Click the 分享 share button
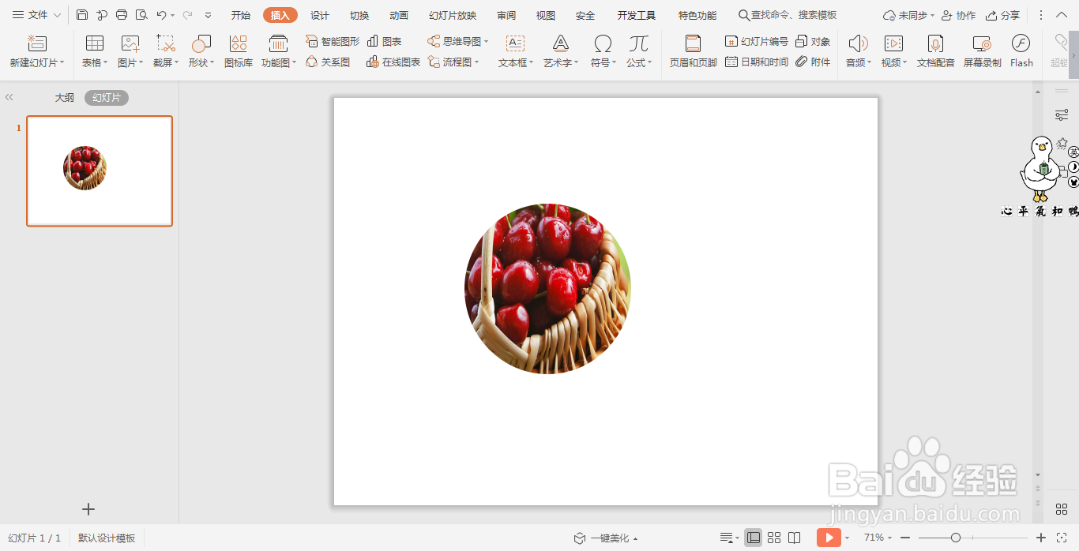 point(1002,15)
